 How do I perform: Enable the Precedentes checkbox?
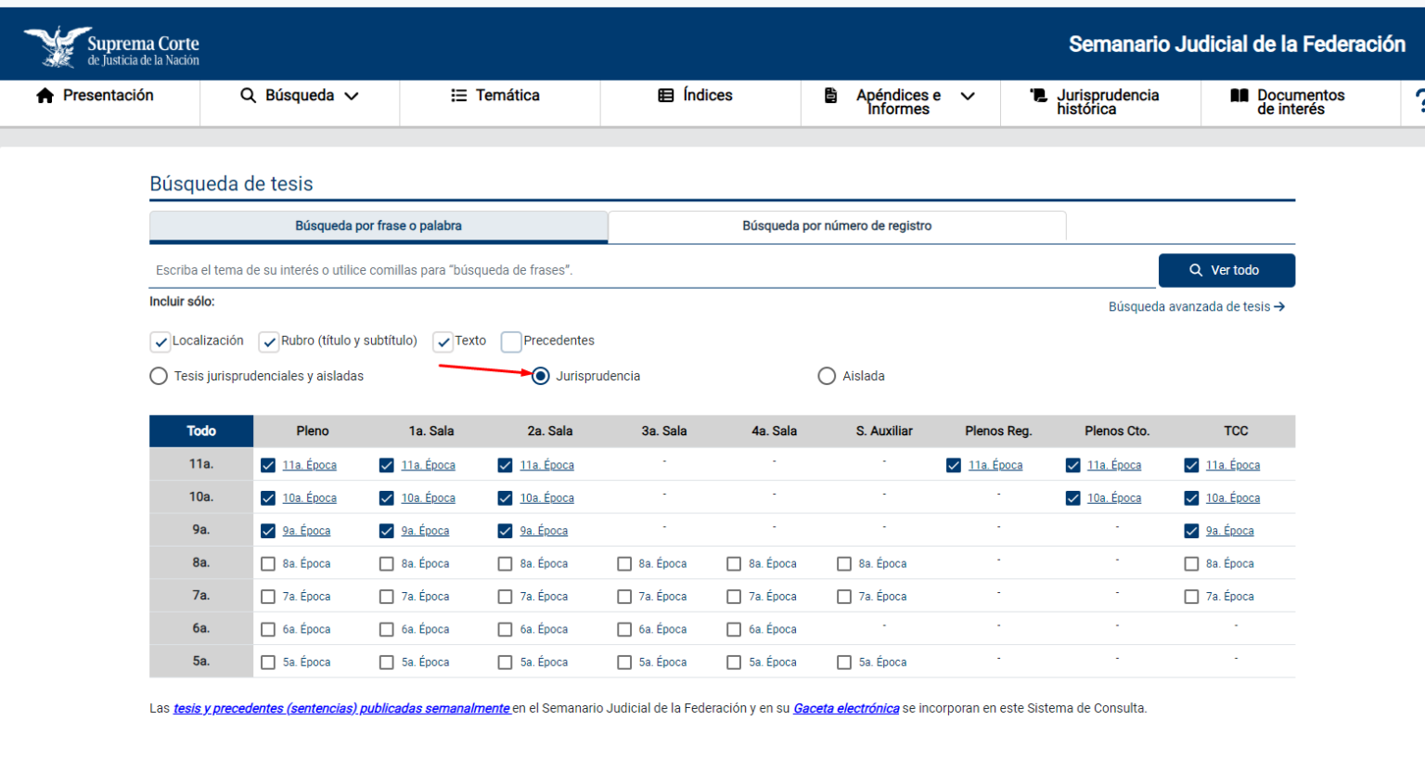click(511, 341)
